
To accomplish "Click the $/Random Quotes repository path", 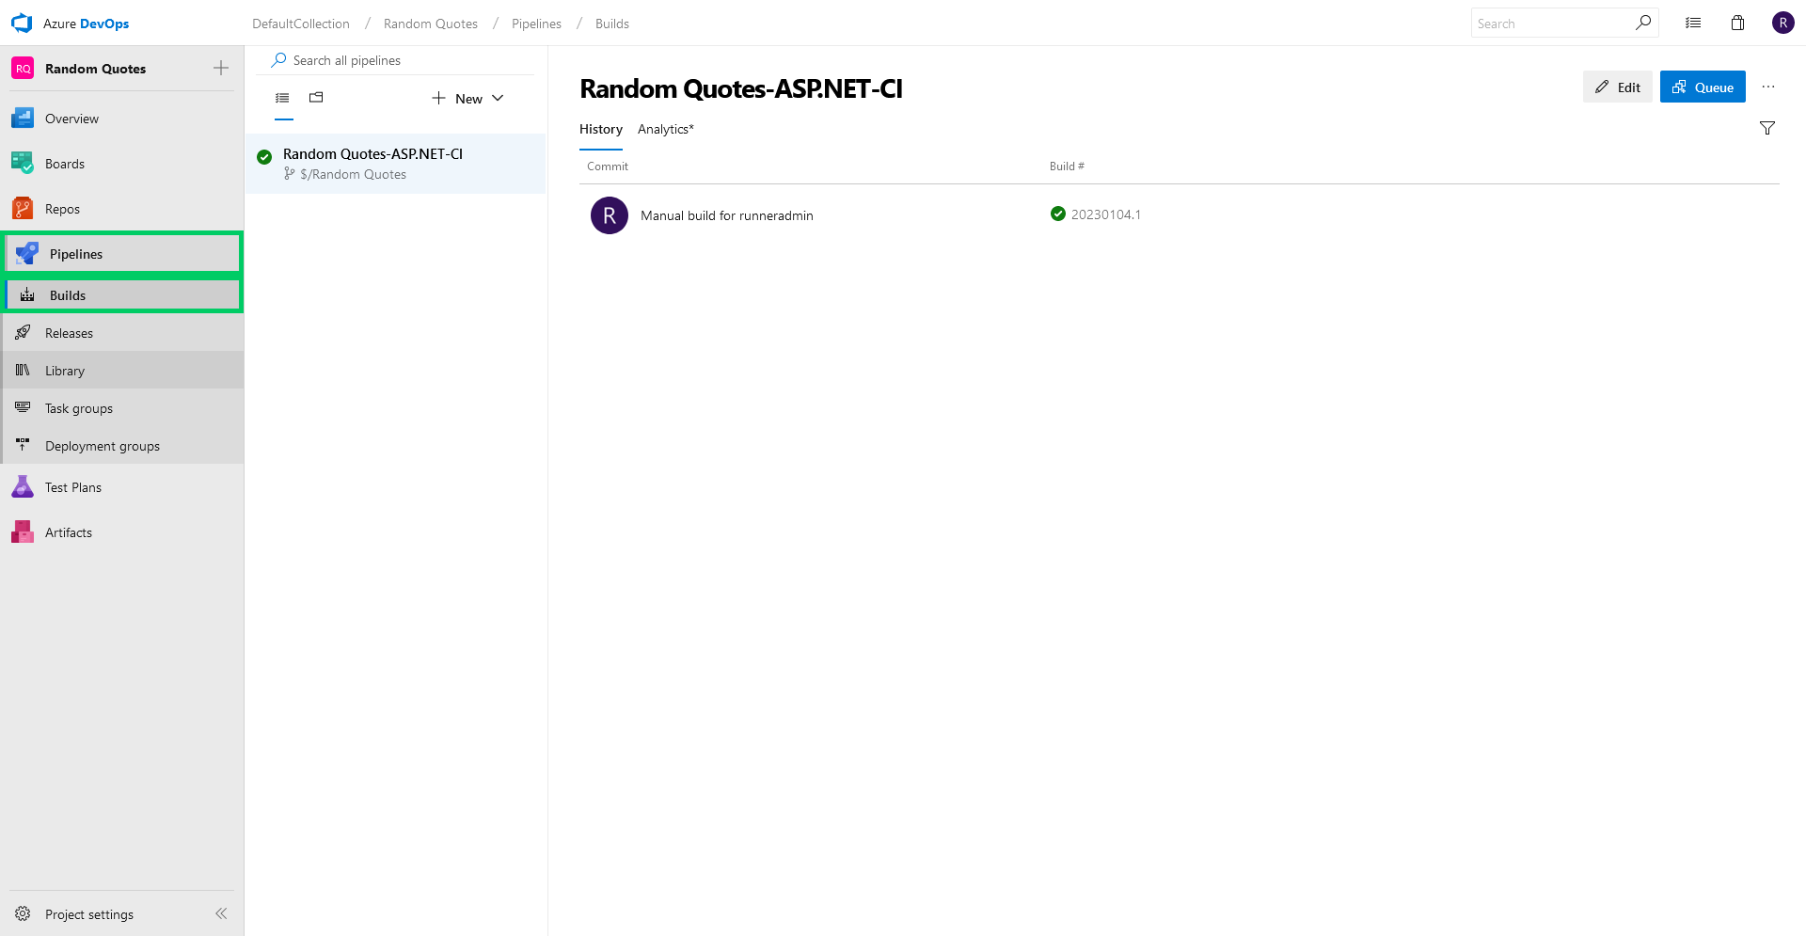I will [353, 174].
